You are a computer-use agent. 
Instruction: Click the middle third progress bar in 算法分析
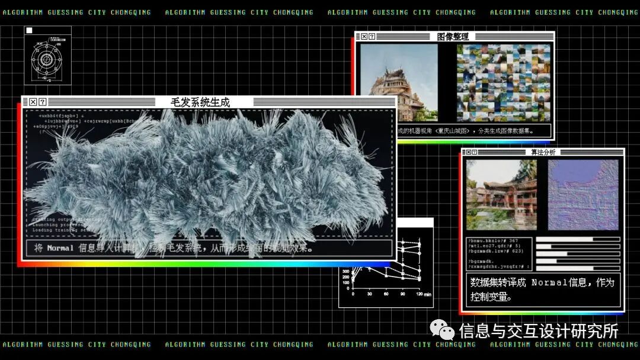click(578, 253)
